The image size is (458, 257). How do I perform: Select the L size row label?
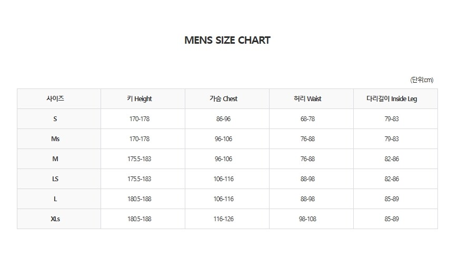(55, 199)
